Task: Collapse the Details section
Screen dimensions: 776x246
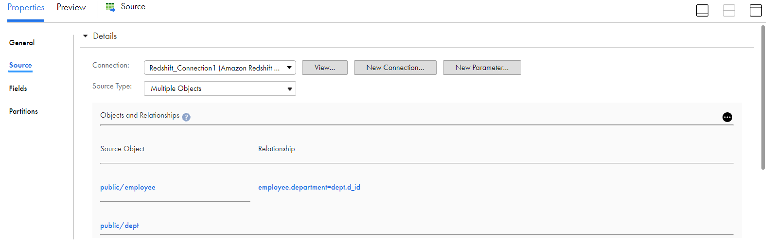Action: [86, 36]
